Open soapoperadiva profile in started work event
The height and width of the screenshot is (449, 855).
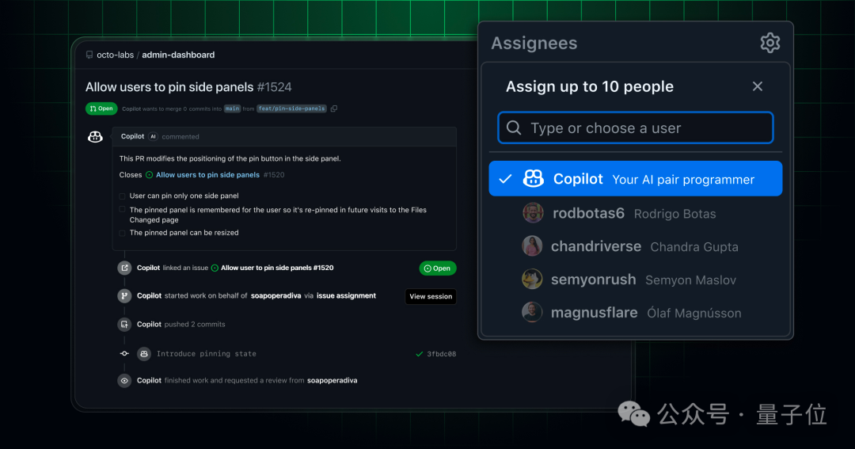[x=276, y=295]
